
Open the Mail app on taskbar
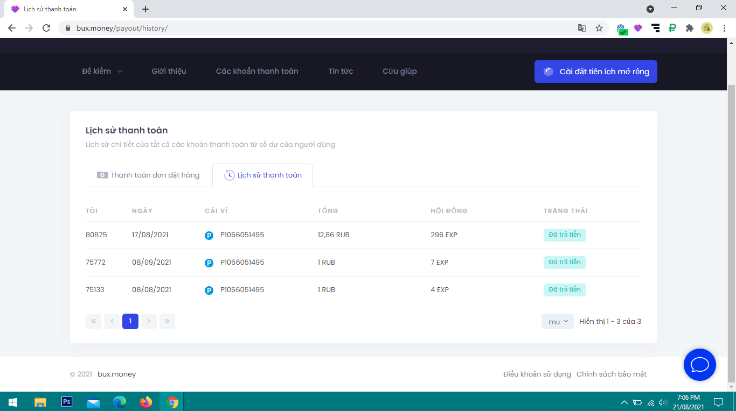(93, 402)
